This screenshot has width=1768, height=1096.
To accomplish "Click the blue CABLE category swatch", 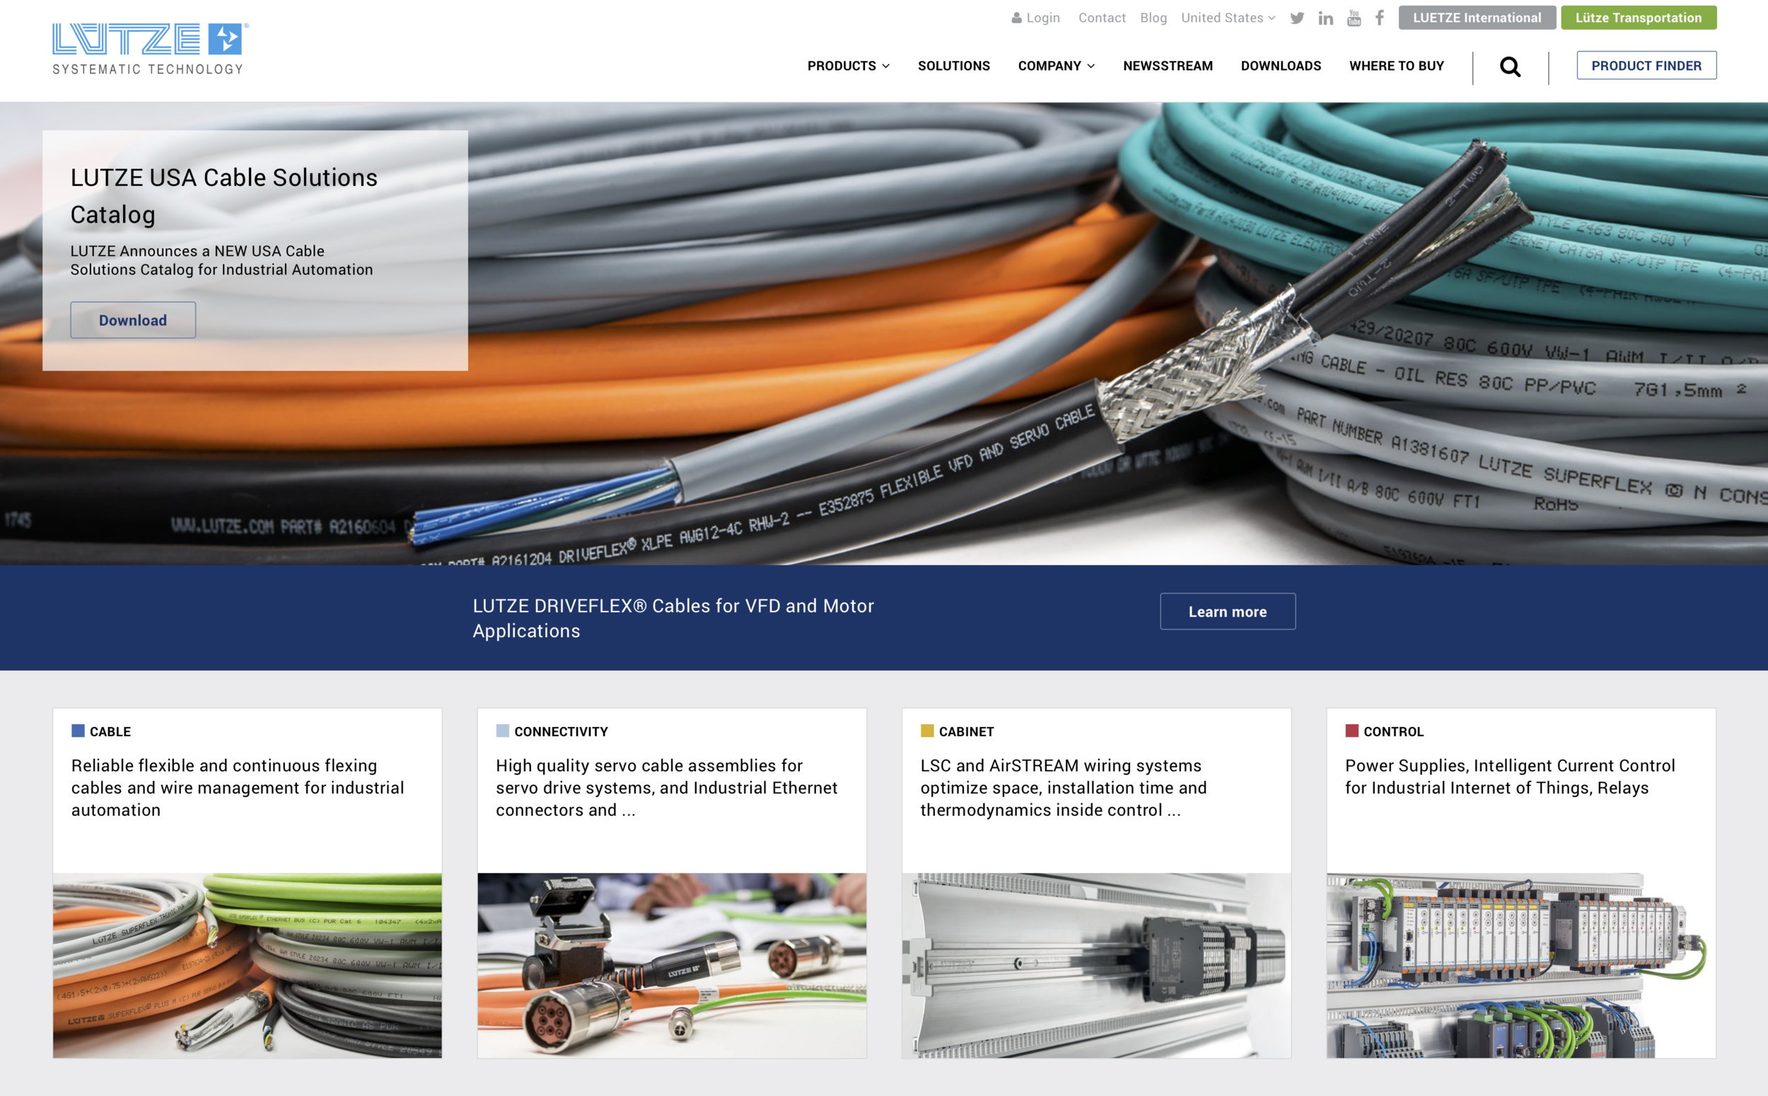I will (78, 730).
